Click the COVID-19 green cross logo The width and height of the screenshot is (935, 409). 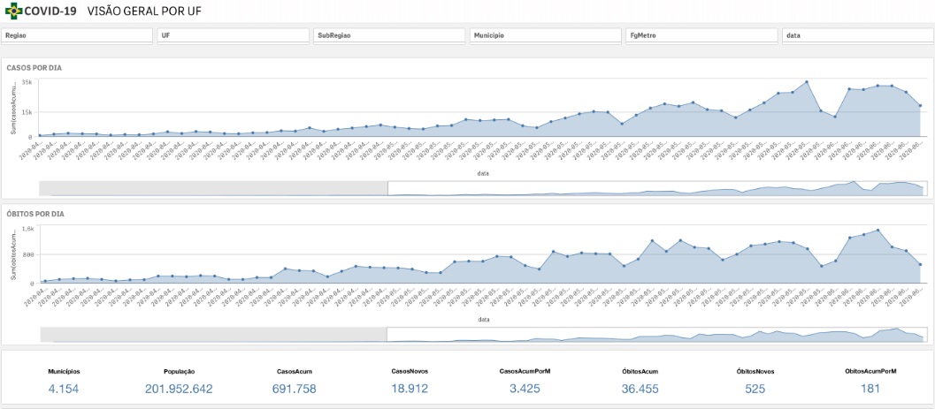(15, 11)
